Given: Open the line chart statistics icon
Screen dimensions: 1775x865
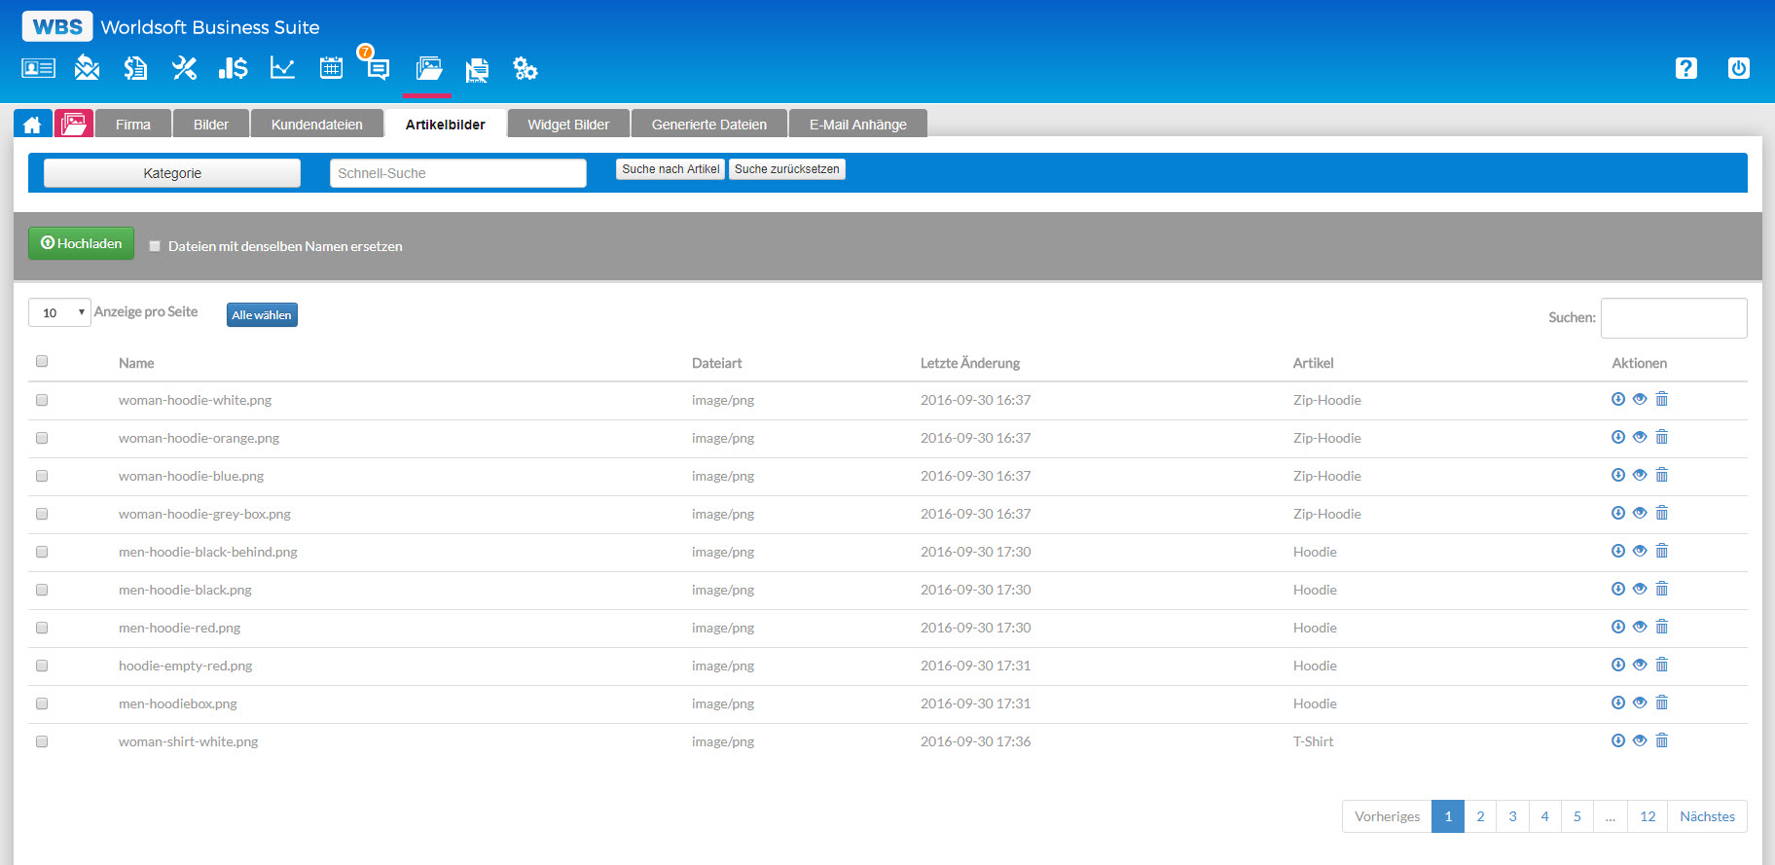Looking at the screenshot, I should [282, 68].
